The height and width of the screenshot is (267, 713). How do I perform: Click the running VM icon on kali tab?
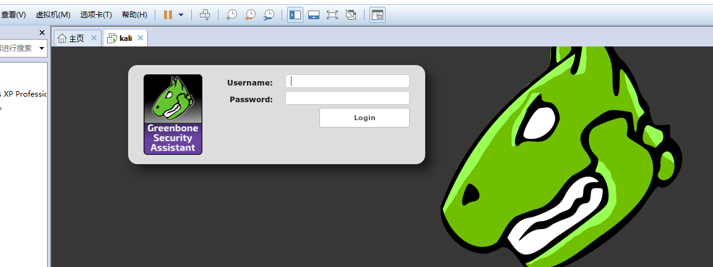click(112, 38)
